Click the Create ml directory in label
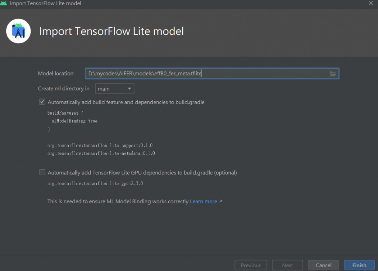 point(63,89)
